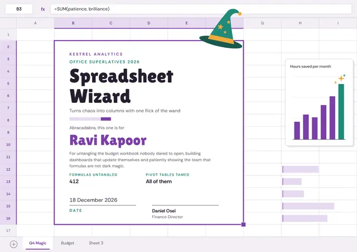Select column A header
This screenshot has width=357, height=252.
tap(35, 23)
